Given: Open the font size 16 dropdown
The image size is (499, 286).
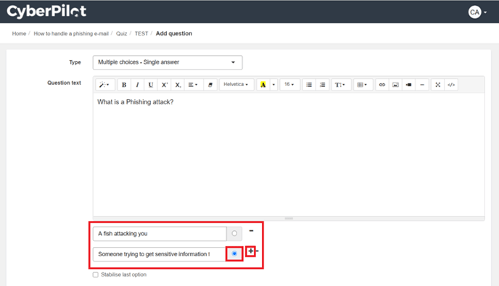Looking at the screenshot, I should 289,85.
